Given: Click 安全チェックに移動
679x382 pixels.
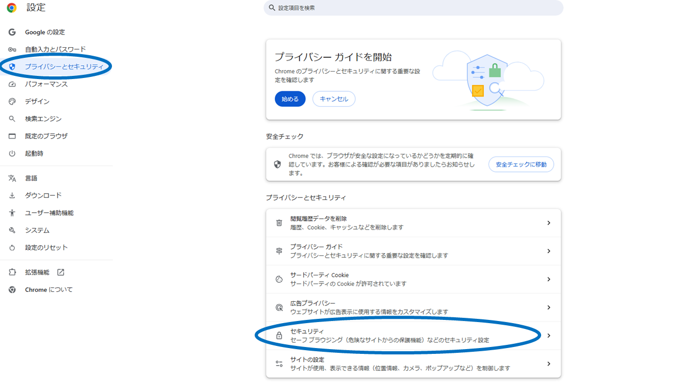Looking at the screenshot, I should pos(521,164).
